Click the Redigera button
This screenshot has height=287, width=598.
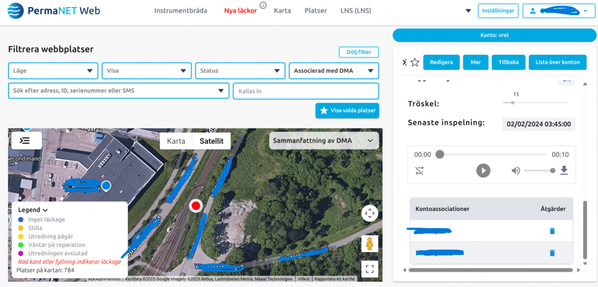(441, 62)
